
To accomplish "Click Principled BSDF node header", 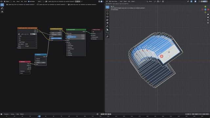I will pos(76,29).
